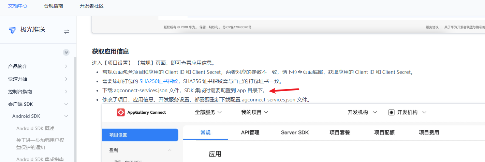Open the 合规指南 nav item
This screenshot has height=162, width=485.
pos(54,6)
